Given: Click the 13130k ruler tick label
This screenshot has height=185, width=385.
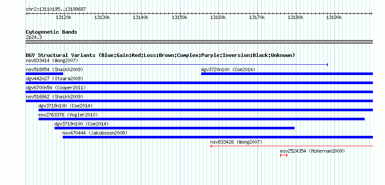Looking at the screenshot, I should (103, 17).
